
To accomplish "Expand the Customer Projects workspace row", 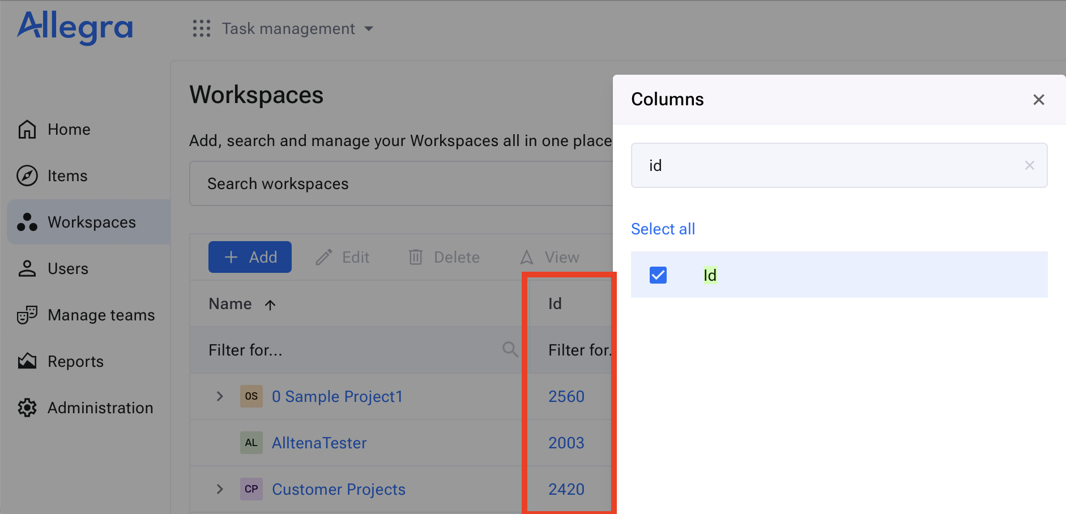I will coord(220,489).
